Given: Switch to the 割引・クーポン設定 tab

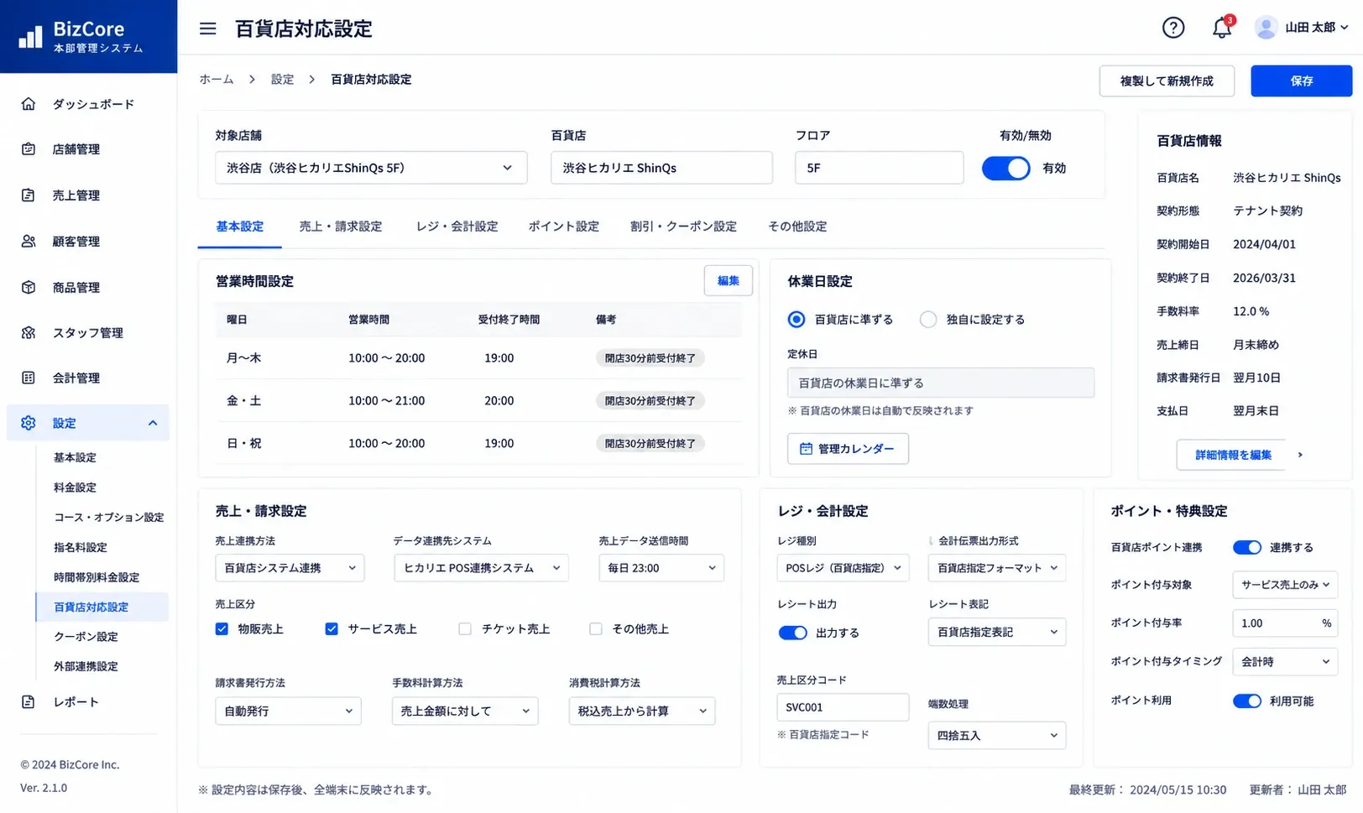Looking at the screenshot, I should [x=684, y=227].
